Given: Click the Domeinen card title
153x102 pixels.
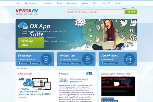Looking at the screenshot, I should coord(24,56).
